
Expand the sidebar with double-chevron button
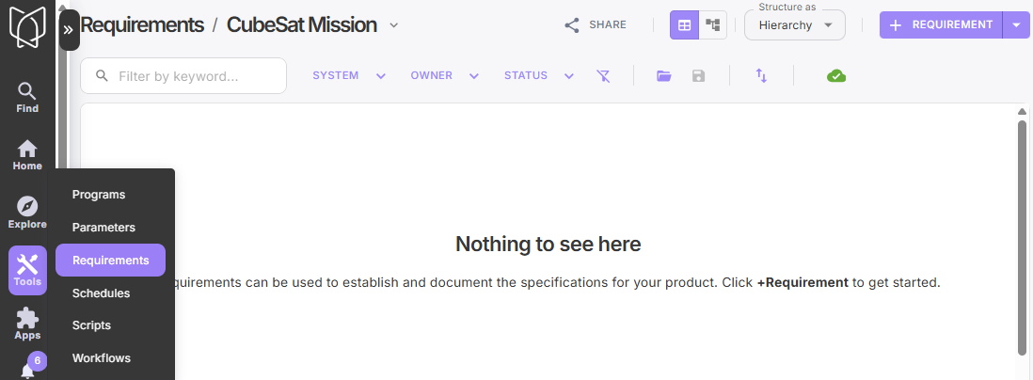69,30
